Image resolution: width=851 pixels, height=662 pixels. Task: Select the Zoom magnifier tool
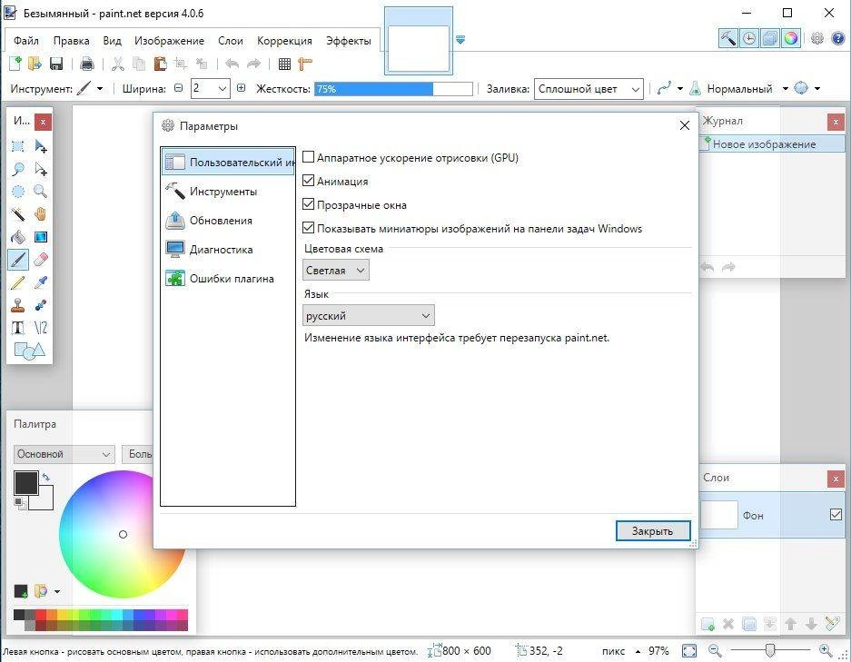pyautogui.click(x=41, y=192)
